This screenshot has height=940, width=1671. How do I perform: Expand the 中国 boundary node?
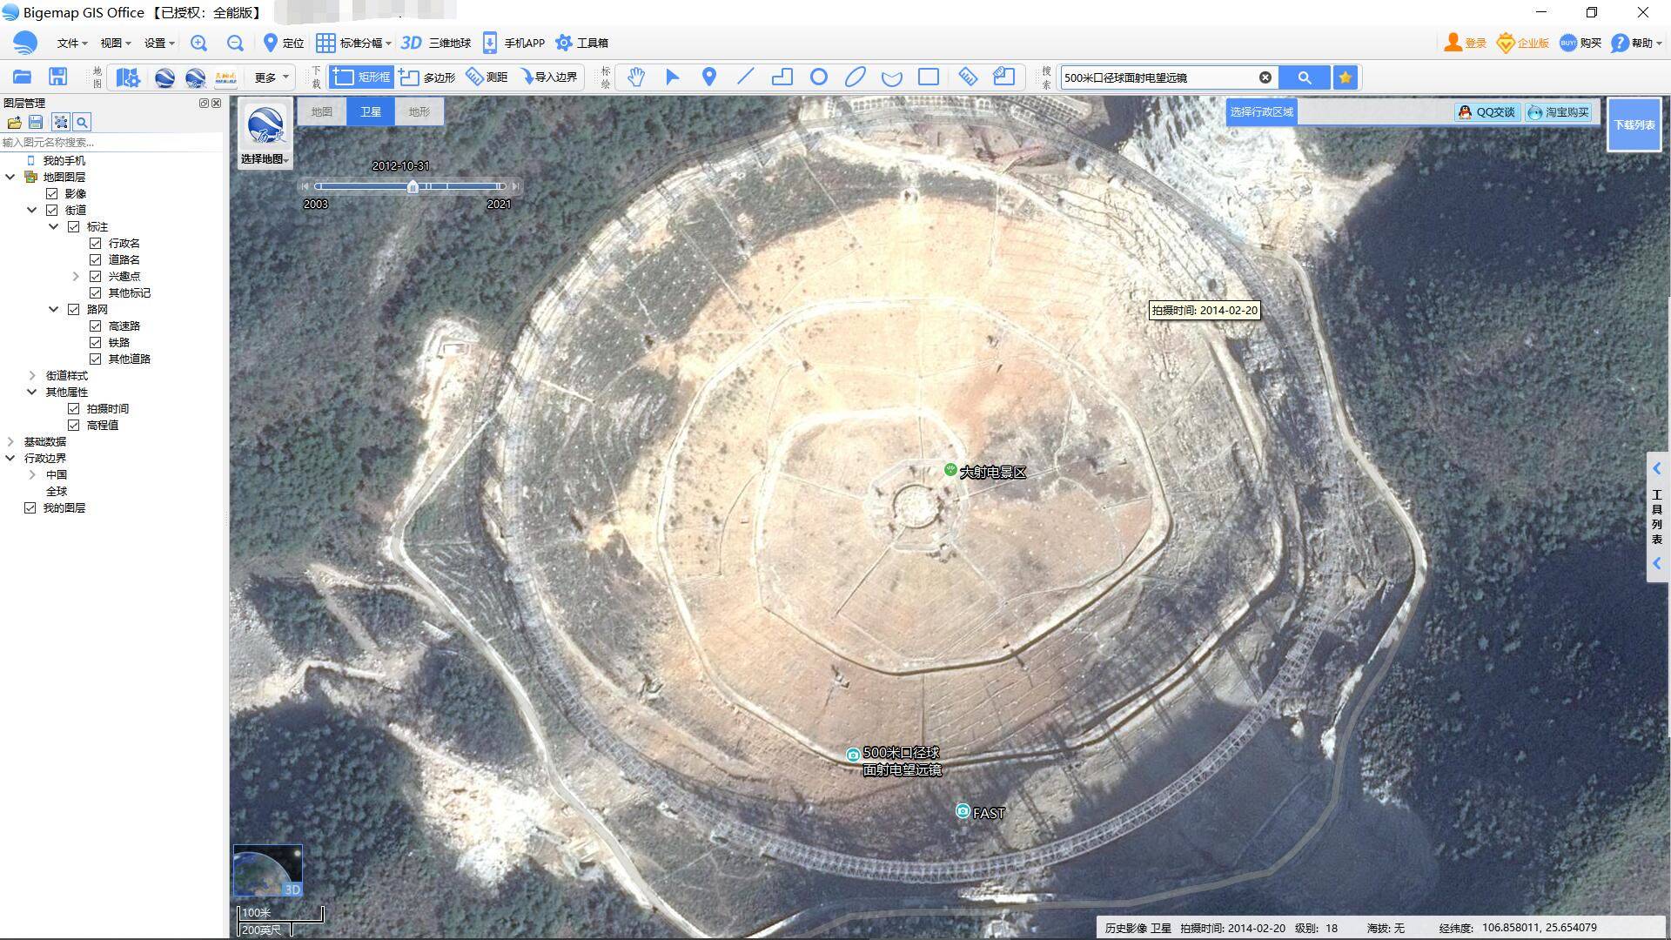(32, 475)
